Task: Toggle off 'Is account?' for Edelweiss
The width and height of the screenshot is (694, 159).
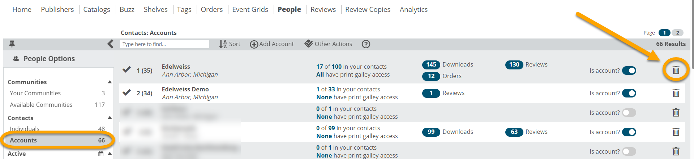Action: [629, 71]
